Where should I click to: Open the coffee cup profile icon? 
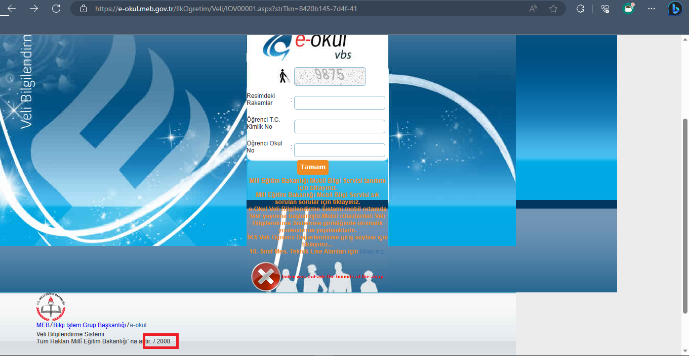tap(628, 8)
